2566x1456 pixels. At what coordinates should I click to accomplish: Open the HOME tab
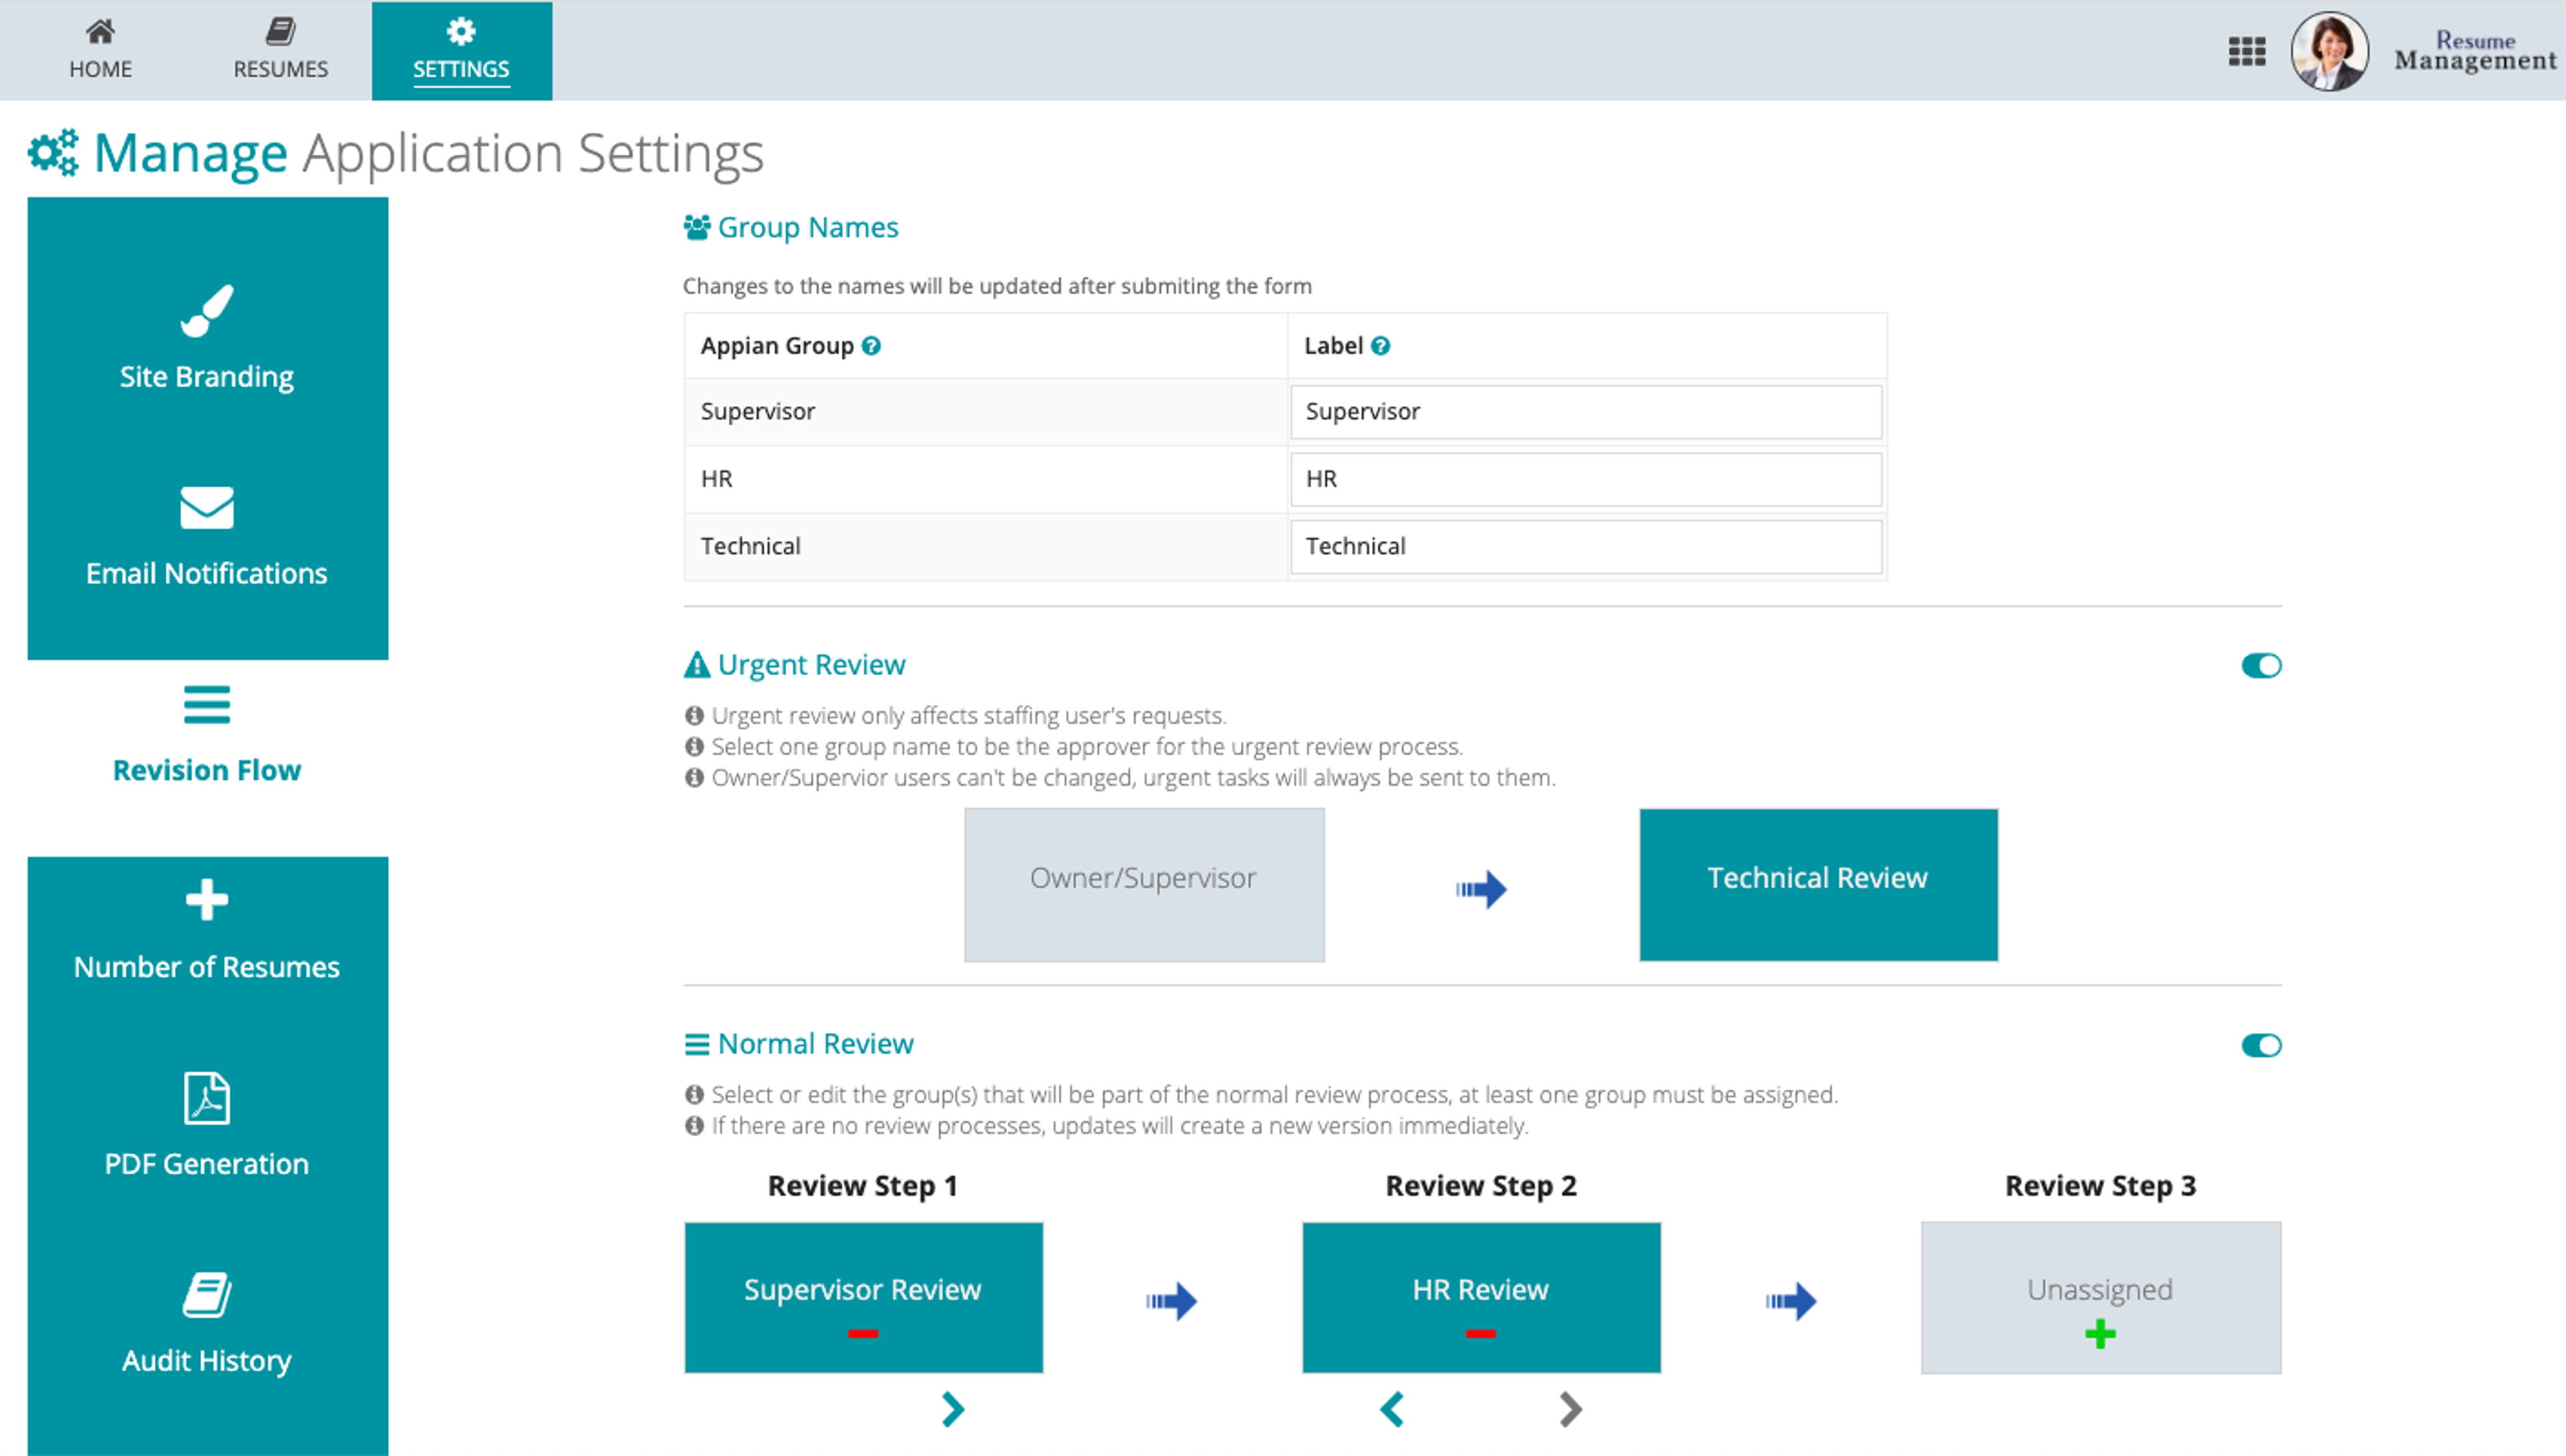pos(100,50)
